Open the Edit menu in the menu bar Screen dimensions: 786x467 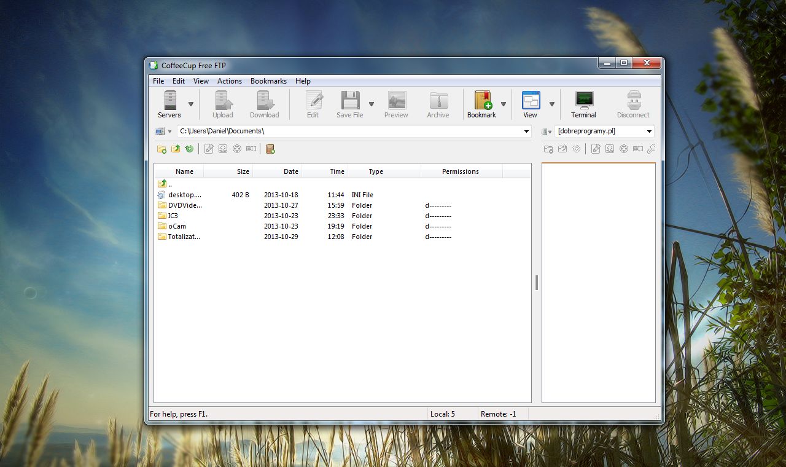[179, 81]
